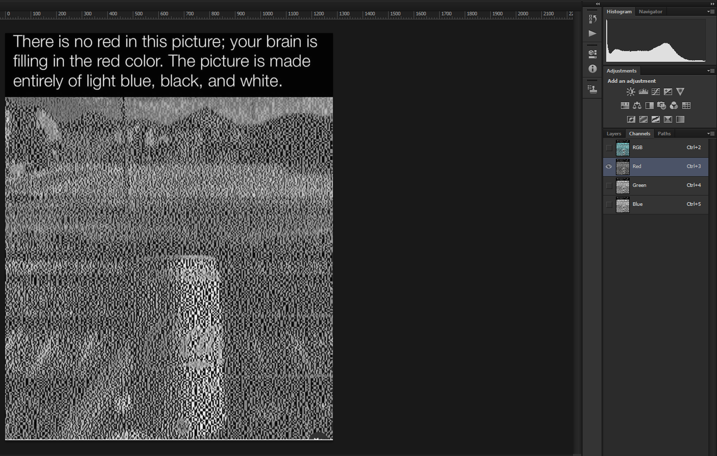Open the Clone Source stamp panel icon
The height and width of the screenshot is (456, 717).
click(592, 89)
